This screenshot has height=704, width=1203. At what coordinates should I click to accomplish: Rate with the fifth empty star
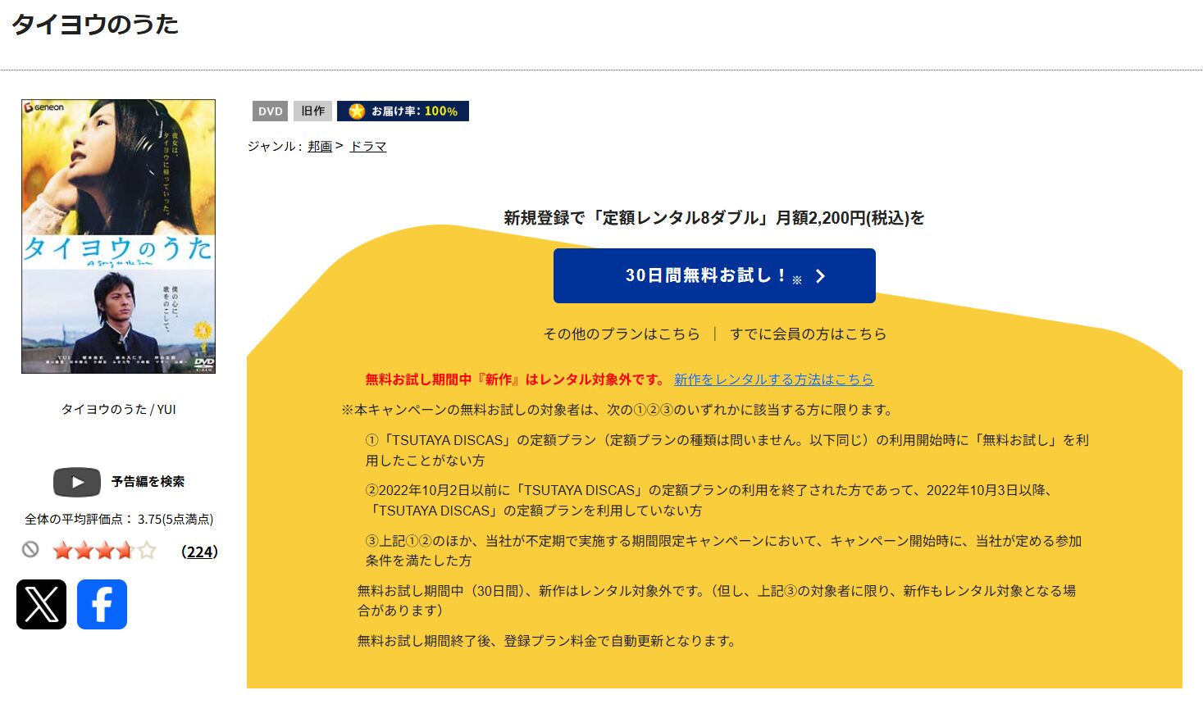coord(146,551)
